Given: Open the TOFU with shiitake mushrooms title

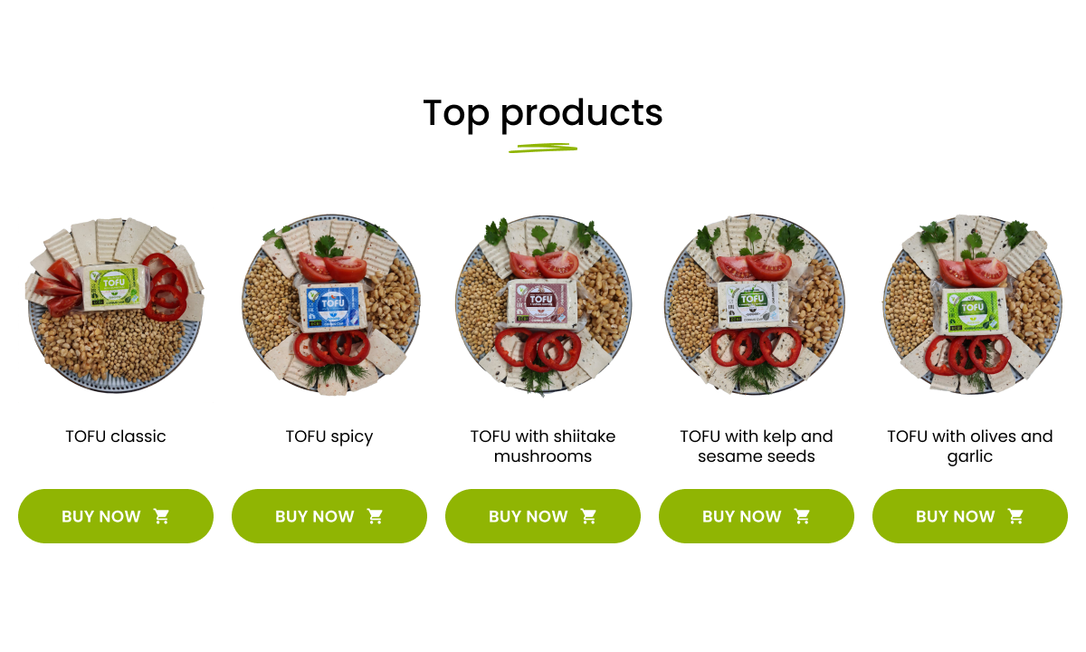Looking at the screenshot, I should click(543, 446).
